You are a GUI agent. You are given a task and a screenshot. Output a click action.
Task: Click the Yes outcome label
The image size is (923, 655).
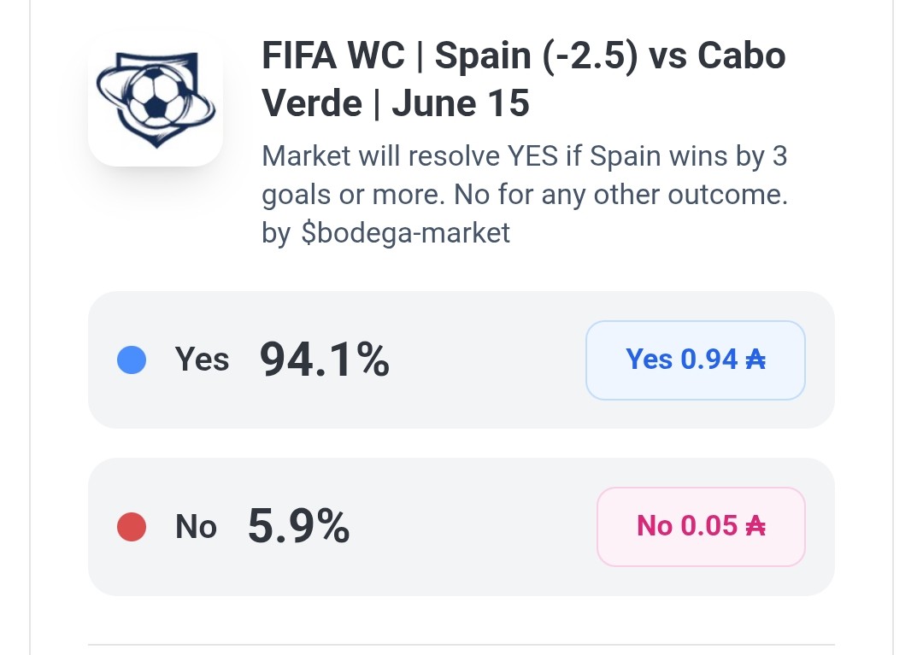click(202, 360)
